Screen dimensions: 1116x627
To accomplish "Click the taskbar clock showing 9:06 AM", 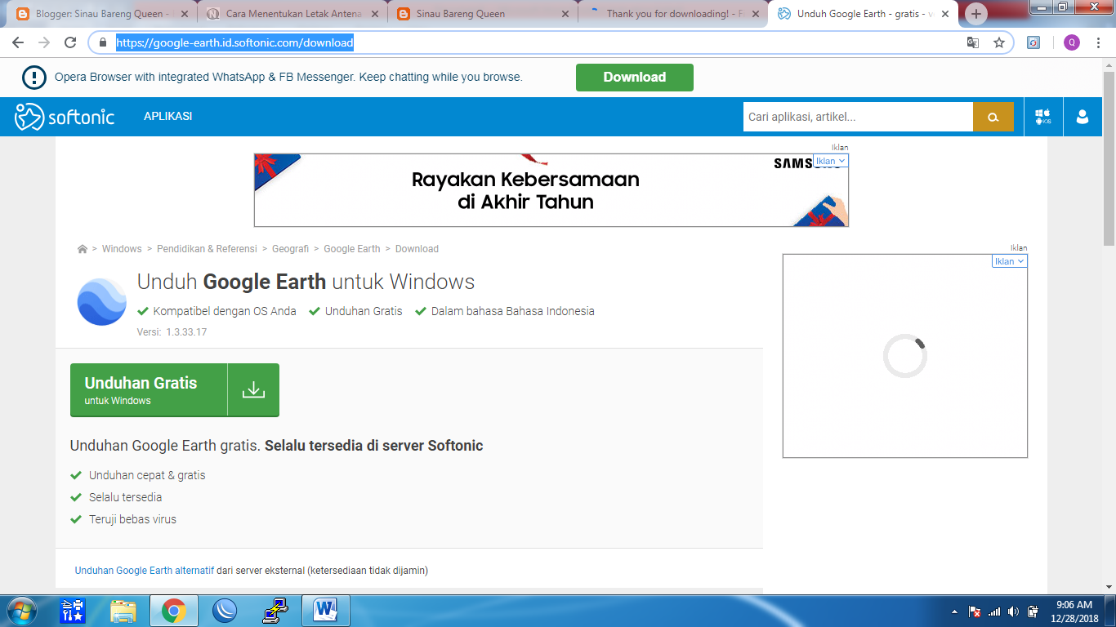I will (x=1074, y=611).
